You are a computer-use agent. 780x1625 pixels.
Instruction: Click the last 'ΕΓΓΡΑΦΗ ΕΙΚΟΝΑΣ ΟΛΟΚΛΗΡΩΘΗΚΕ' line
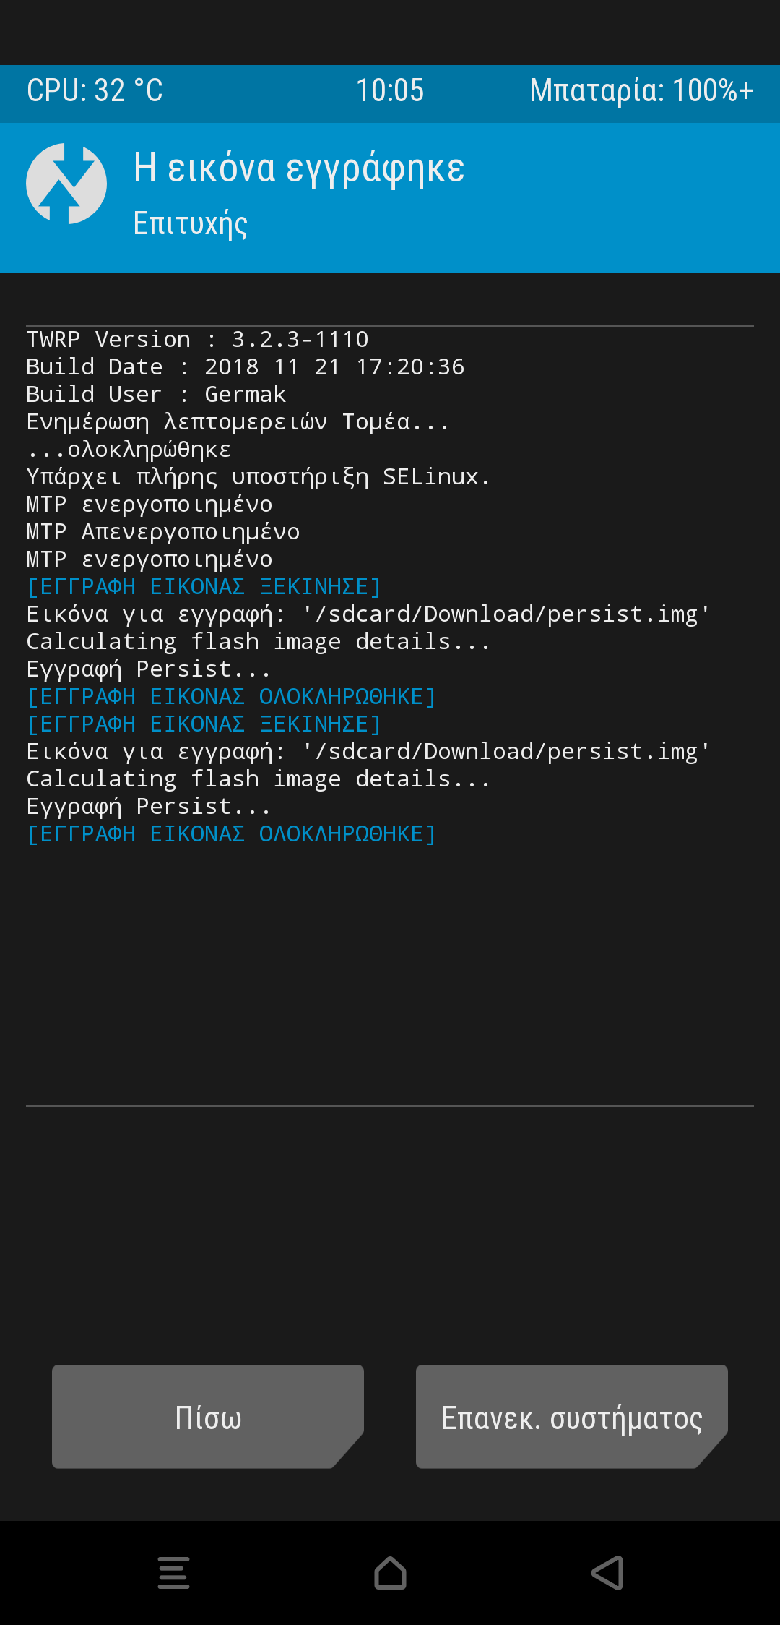[232, 834]
